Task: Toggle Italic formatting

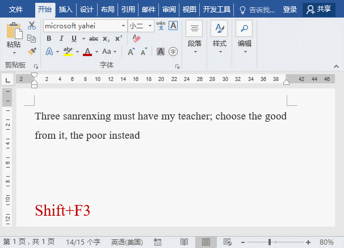Action: coord(61,39)
